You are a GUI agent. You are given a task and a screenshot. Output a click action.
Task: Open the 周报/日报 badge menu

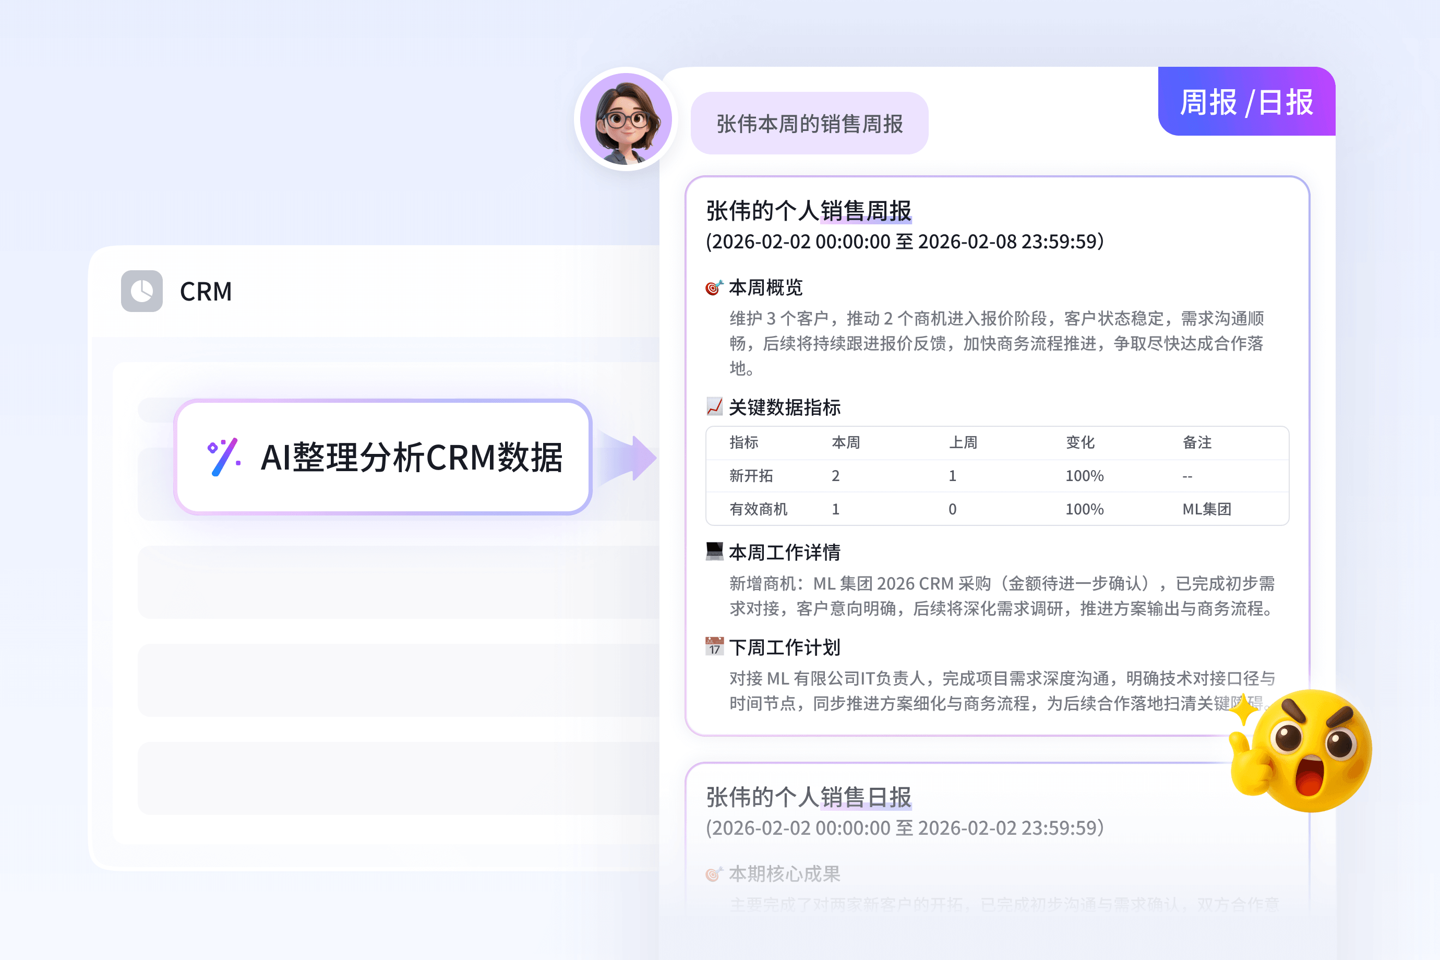(x=1246, y=102)
